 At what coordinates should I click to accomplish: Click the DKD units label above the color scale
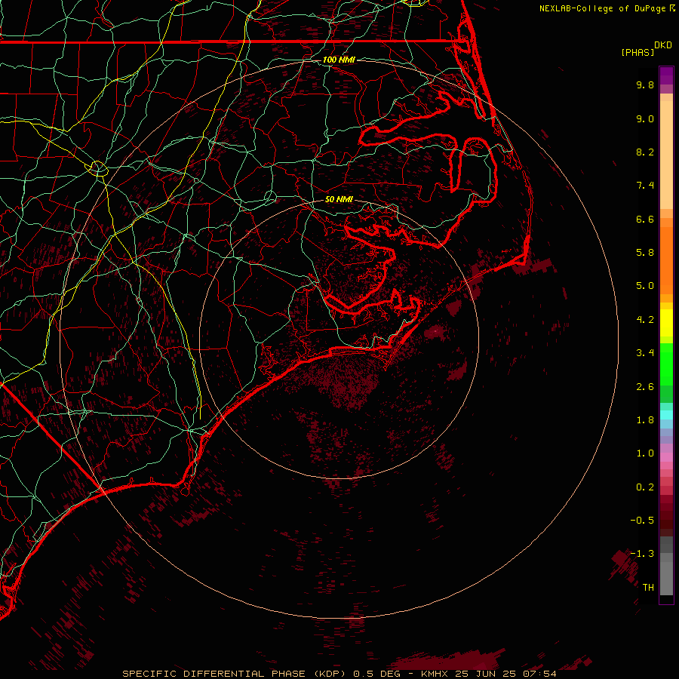pos(663,45)
